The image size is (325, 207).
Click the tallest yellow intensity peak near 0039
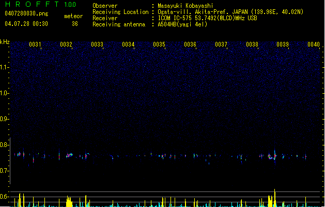pyautogui.click(x=275, y=198)
